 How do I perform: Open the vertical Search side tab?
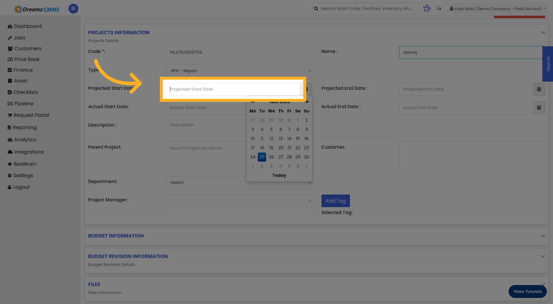pos(548,64)
